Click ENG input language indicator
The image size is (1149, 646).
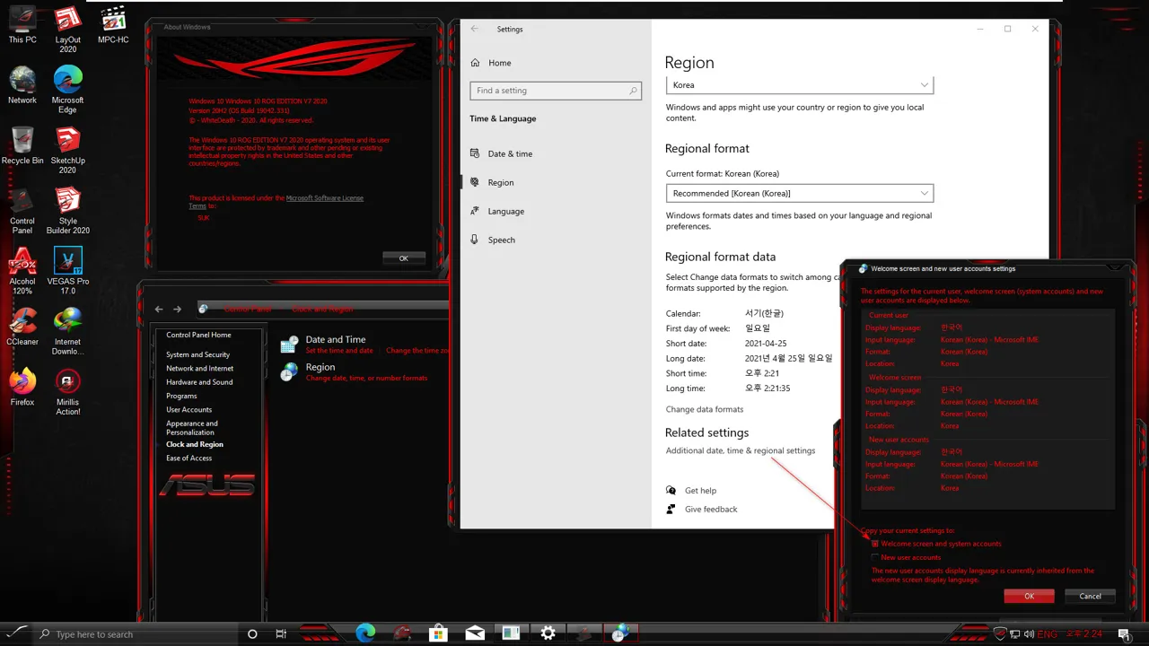1047,634
